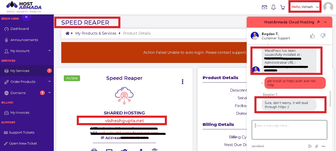Click the Billing Details section heading
The height and width of the screenshot is (151, 336).
[x=218, y=124]
